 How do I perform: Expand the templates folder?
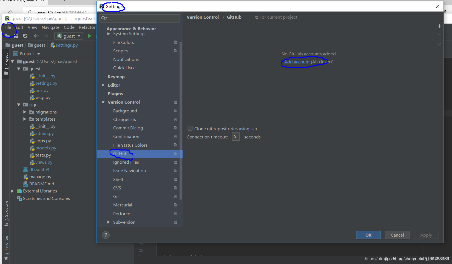tap(25, 119)
